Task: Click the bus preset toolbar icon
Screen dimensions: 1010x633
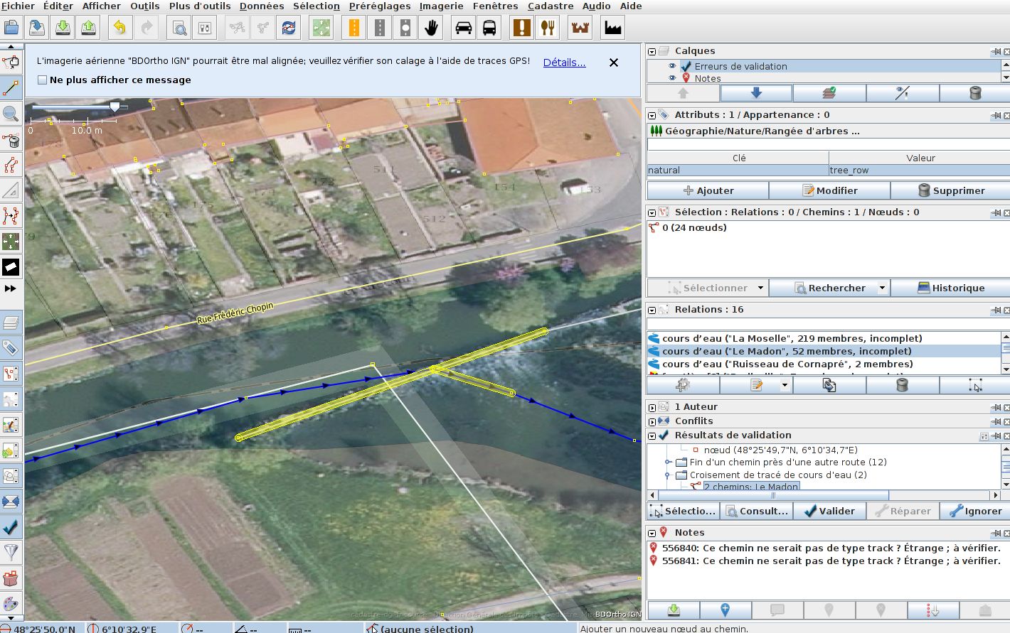Action: 489,28
